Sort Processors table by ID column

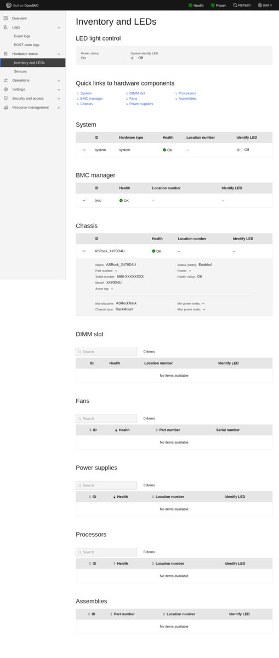[x=92, y=563]
